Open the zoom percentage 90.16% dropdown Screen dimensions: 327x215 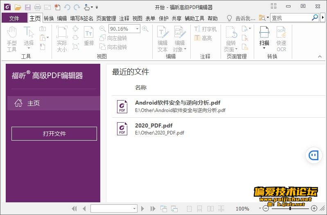pos(137,29)
